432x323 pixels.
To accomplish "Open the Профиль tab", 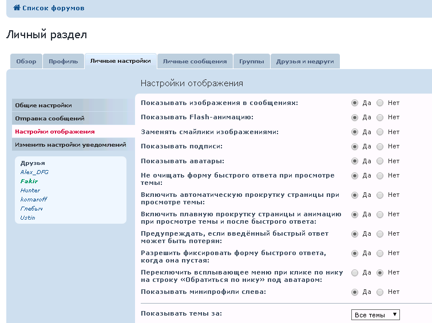I will 63,62.
